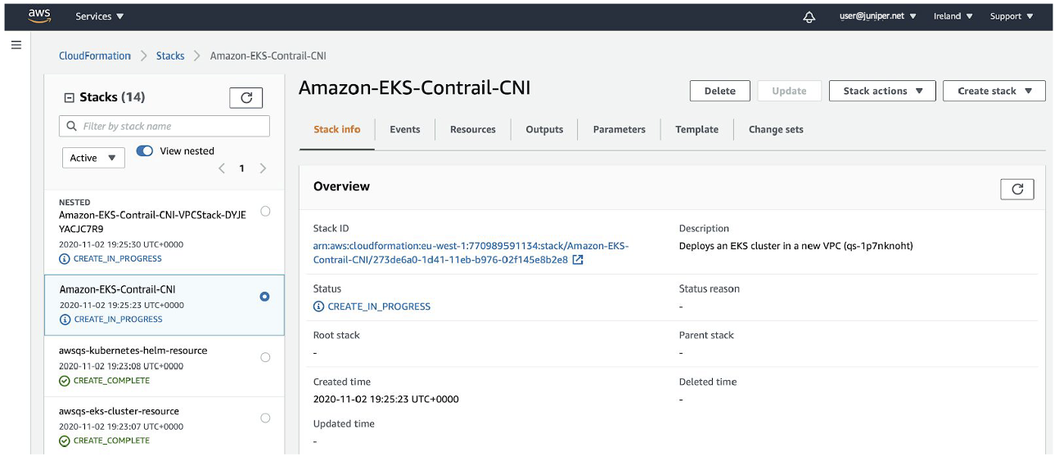
Task: Toggle the View nested switch
Action: tap(145, 151)
